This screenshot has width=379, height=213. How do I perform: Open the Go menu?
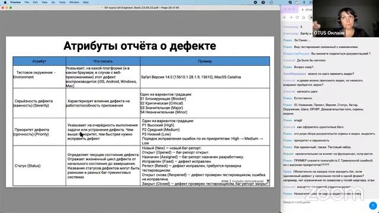pos(53,2)
